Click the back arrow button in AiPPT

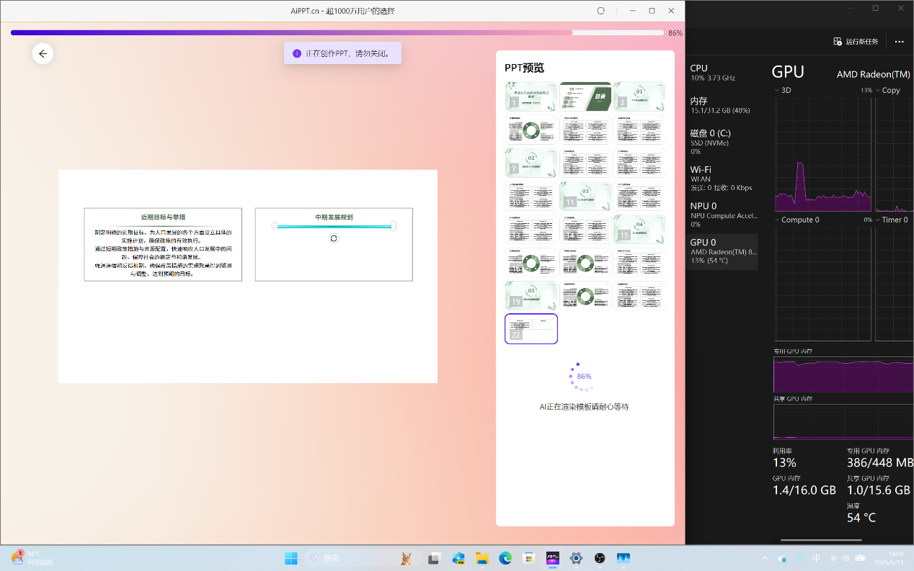pos(43,53)
